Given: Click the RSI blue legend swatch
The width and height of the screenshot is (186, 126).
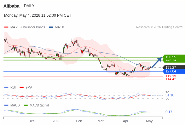Looking at the screenshot, I should [6, 88].
